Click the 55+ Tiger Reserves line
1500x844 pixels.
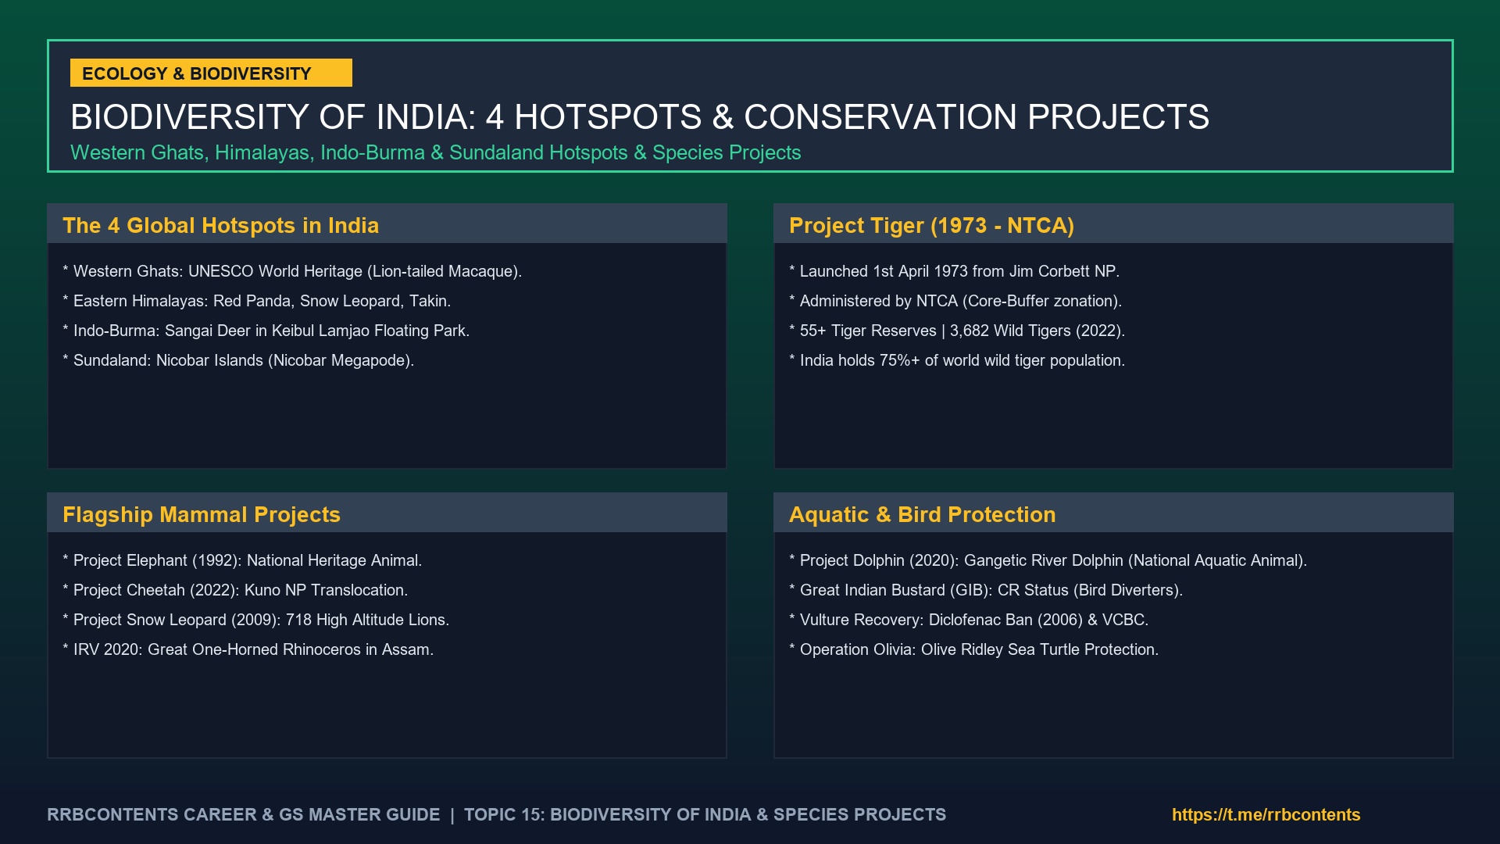tap(957, 331)
